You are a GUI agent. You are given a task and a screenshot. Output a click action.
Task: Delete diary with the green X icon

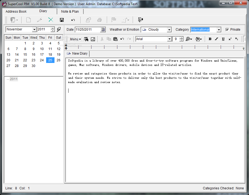(51, 20)
